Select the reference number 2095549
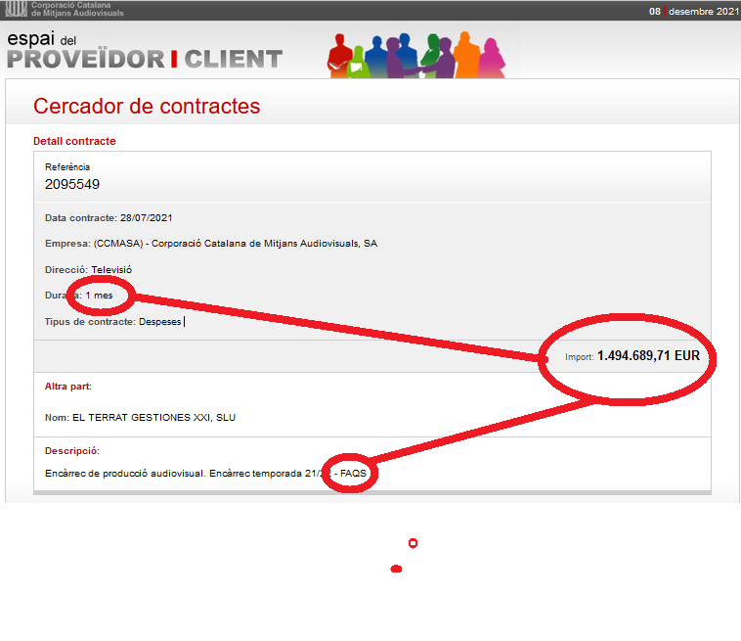Screen dimensions: 741x641 point(72,184)
